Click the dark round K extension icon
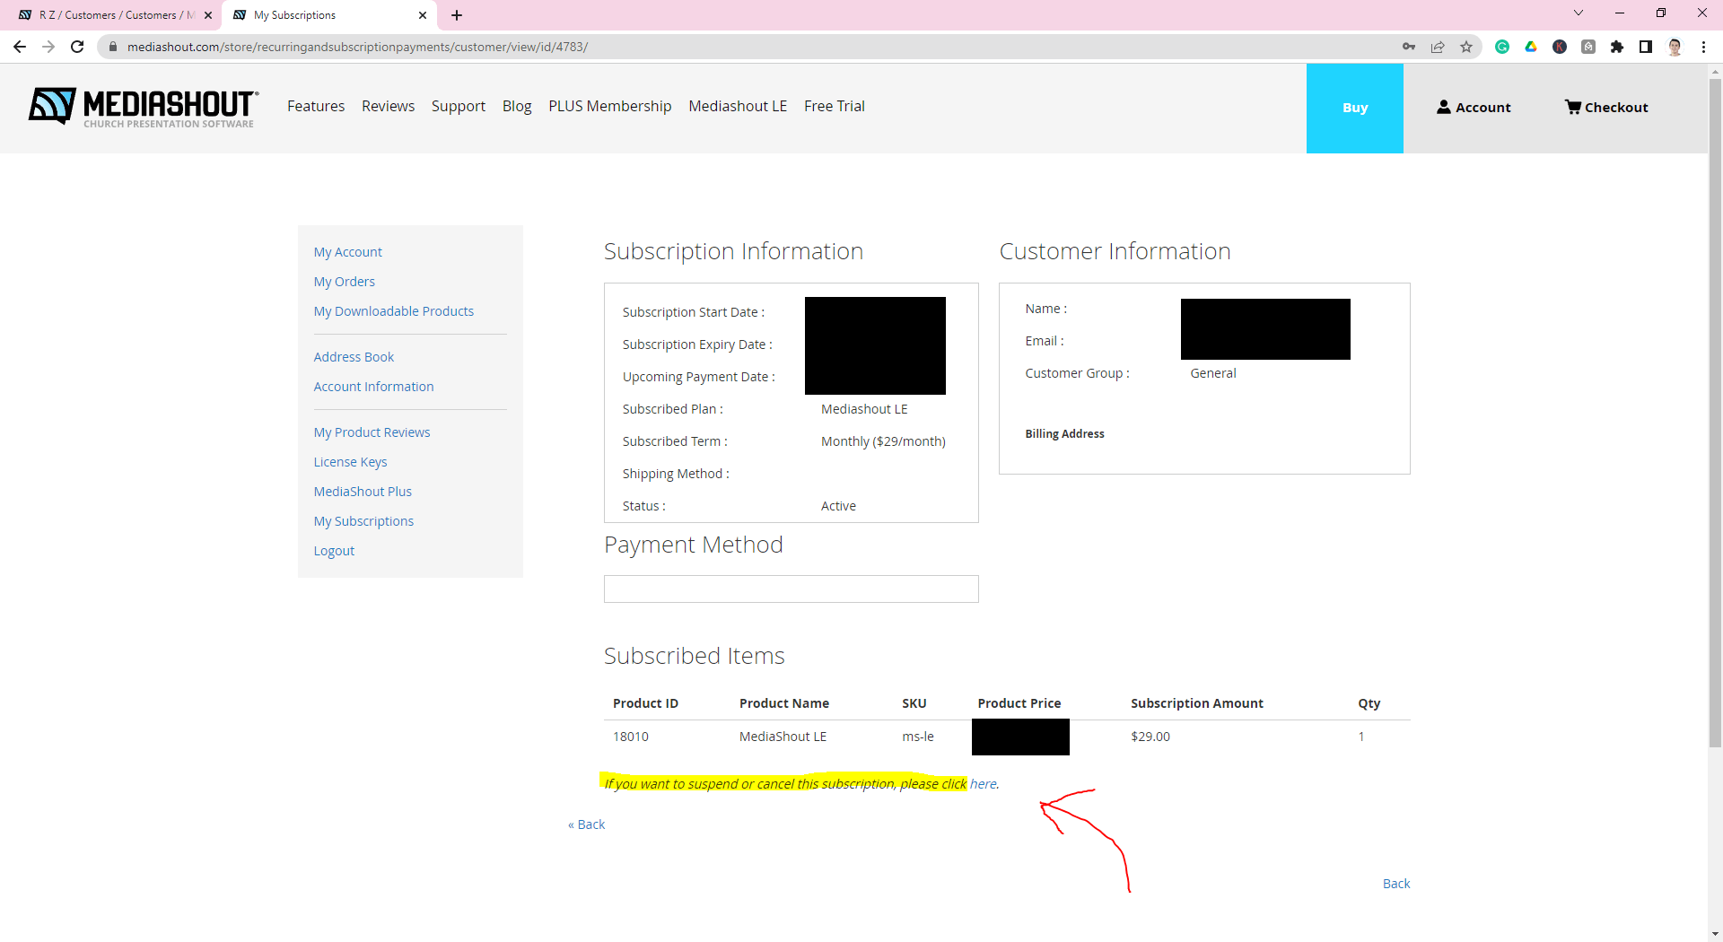 1560,47
